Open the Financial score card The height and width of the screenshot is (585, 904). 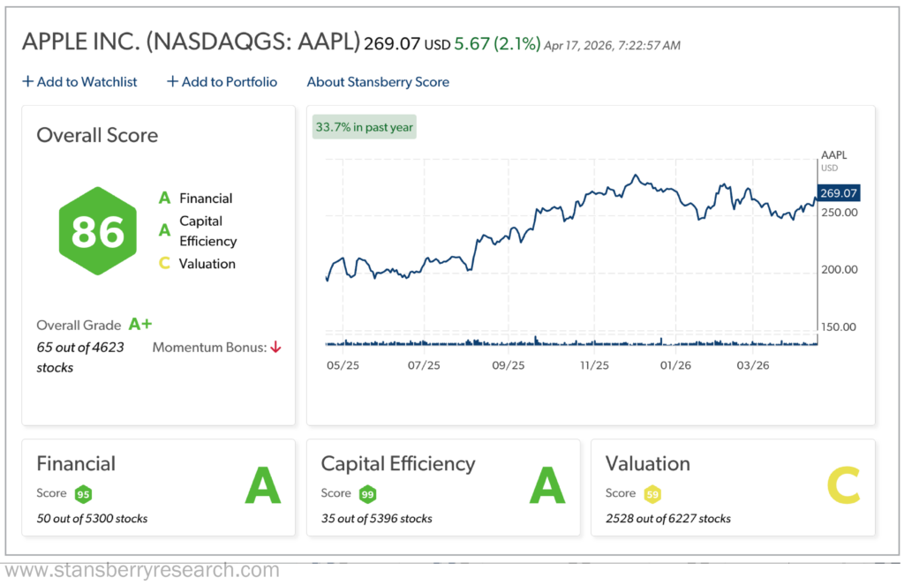pyautogui.click(x=159, y=487)
